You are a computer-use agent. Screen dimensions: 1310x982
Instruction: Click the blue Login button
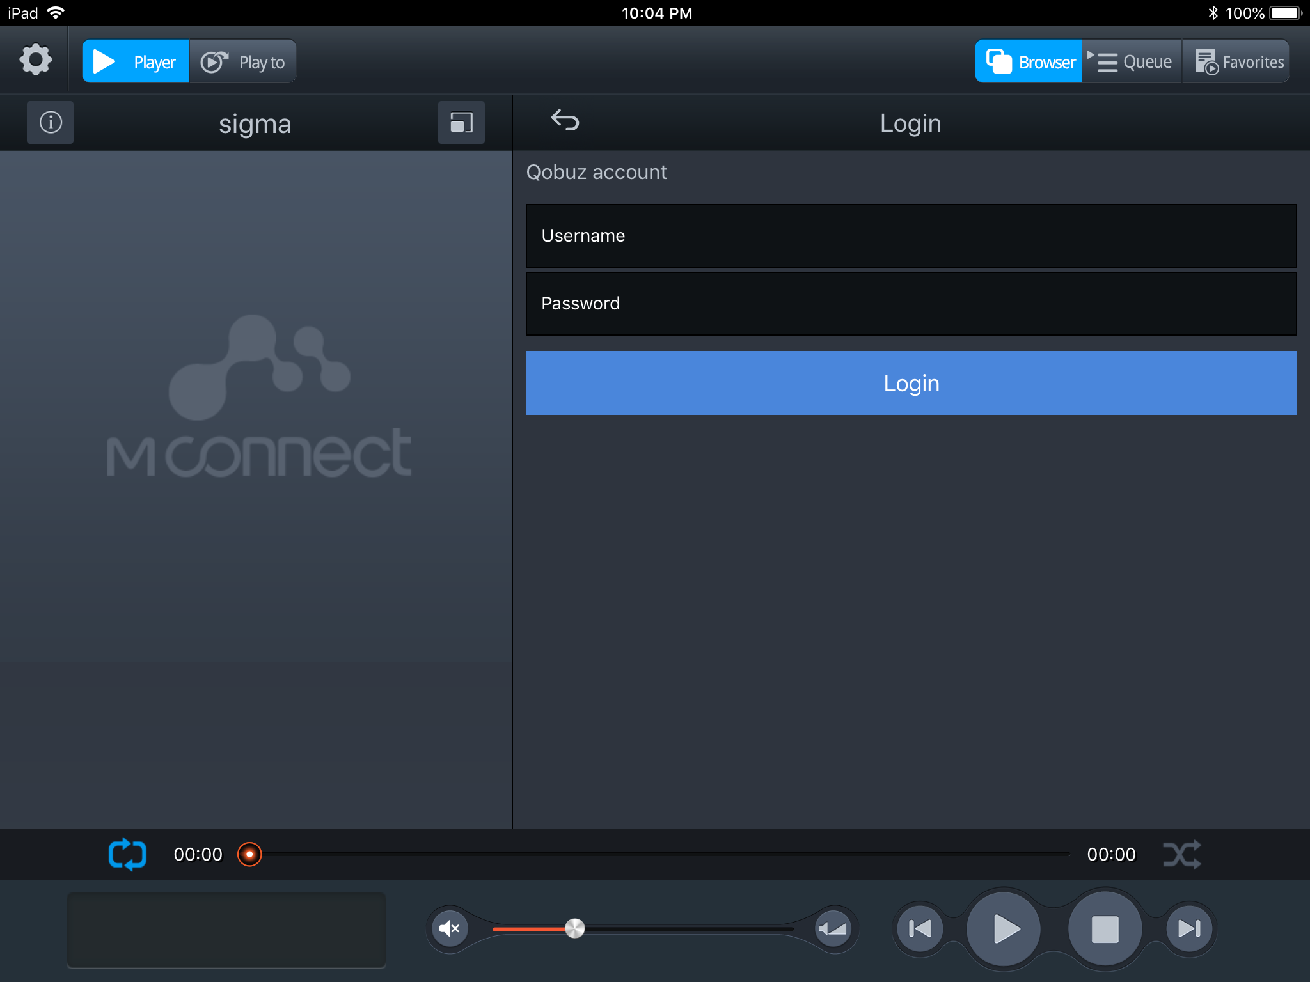tap(911, 383)
